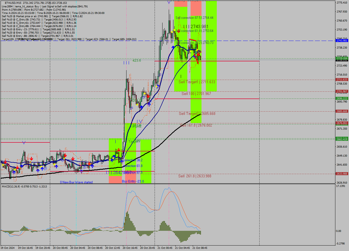
Task: Click the '| | | 2743.981' chart label
Action: (x=196, y=26)
